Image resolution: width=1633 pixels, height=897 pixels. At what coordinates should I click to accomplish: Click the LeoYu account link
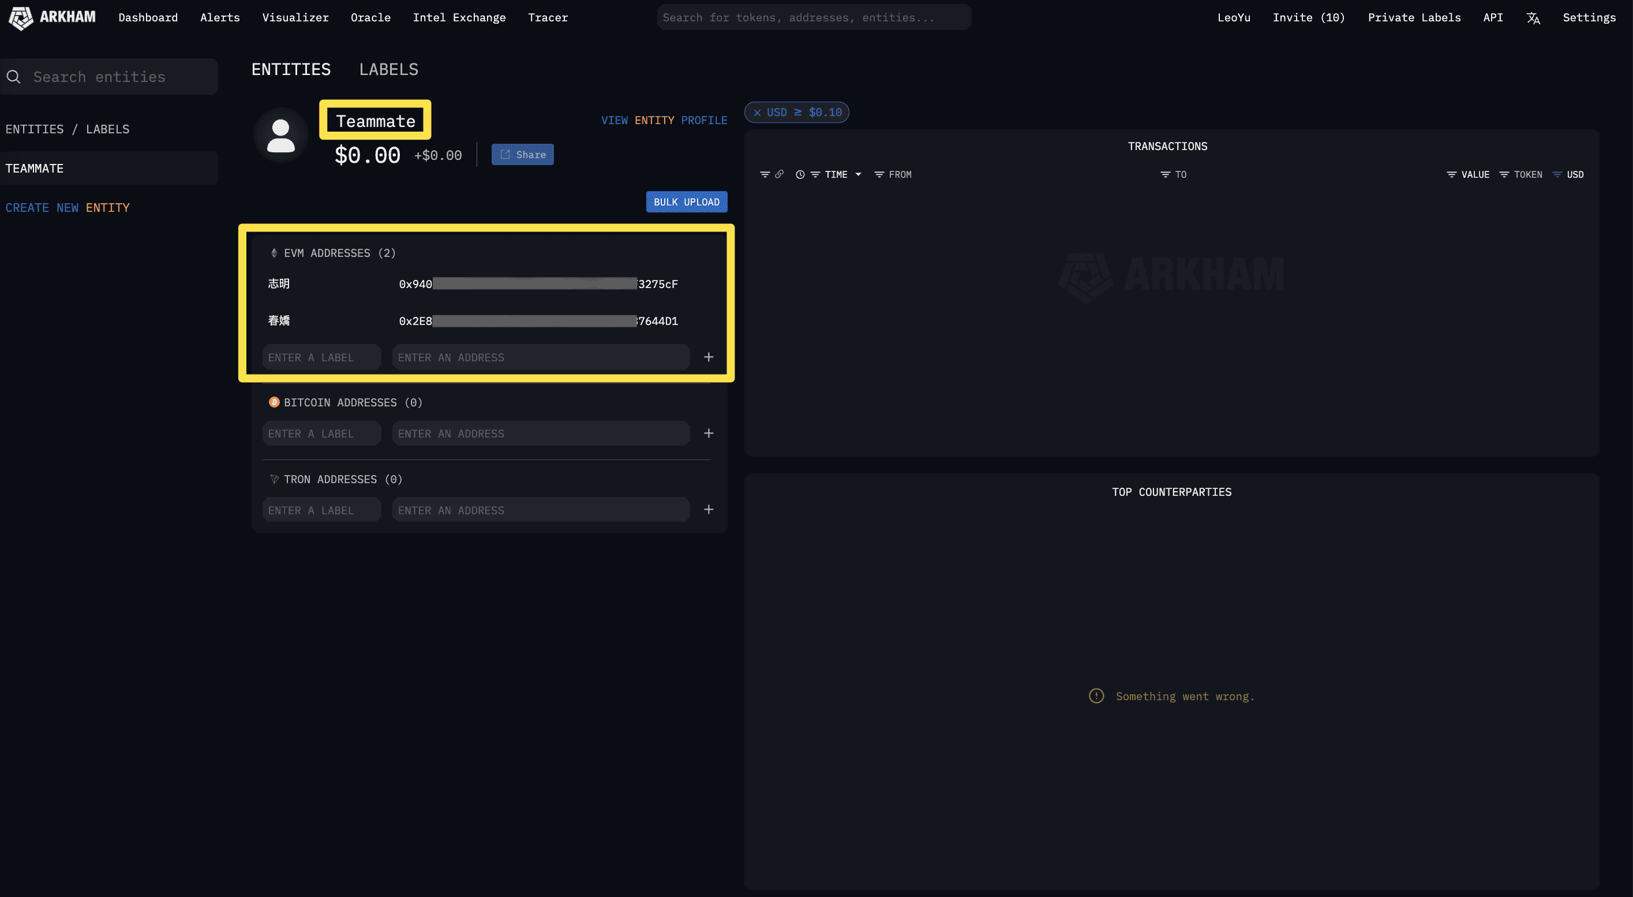click(1234, 18)
